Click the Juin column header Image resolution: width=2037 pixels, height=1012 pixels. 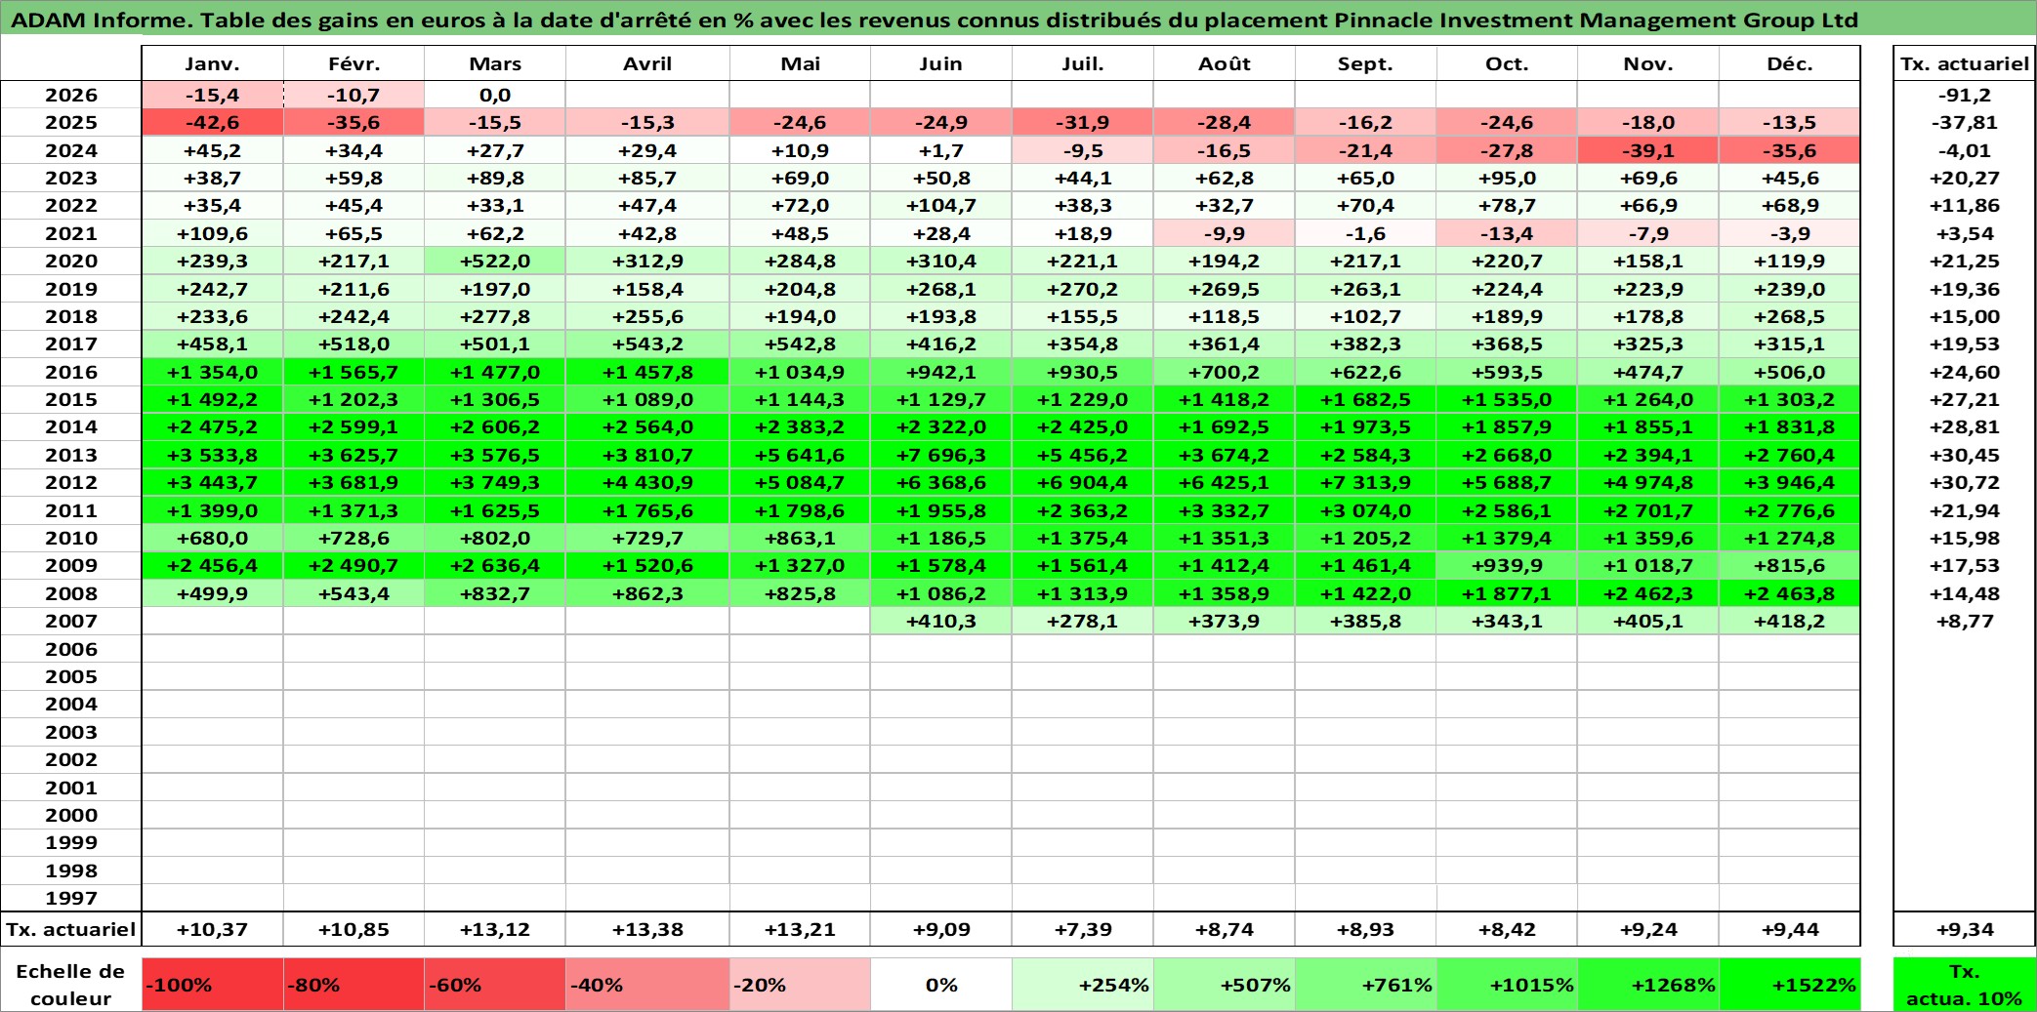click(940, 64)
